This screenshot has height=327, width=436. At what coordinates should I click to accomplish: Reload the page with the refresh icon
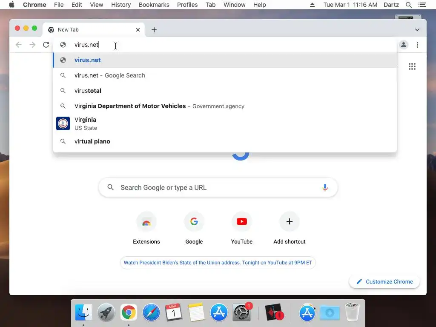[46, 45]
